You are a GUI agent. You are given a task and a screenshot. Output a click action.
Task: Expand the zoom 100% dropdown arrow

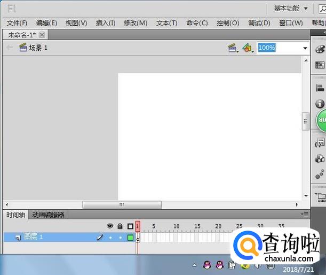[x=305, y=48]
